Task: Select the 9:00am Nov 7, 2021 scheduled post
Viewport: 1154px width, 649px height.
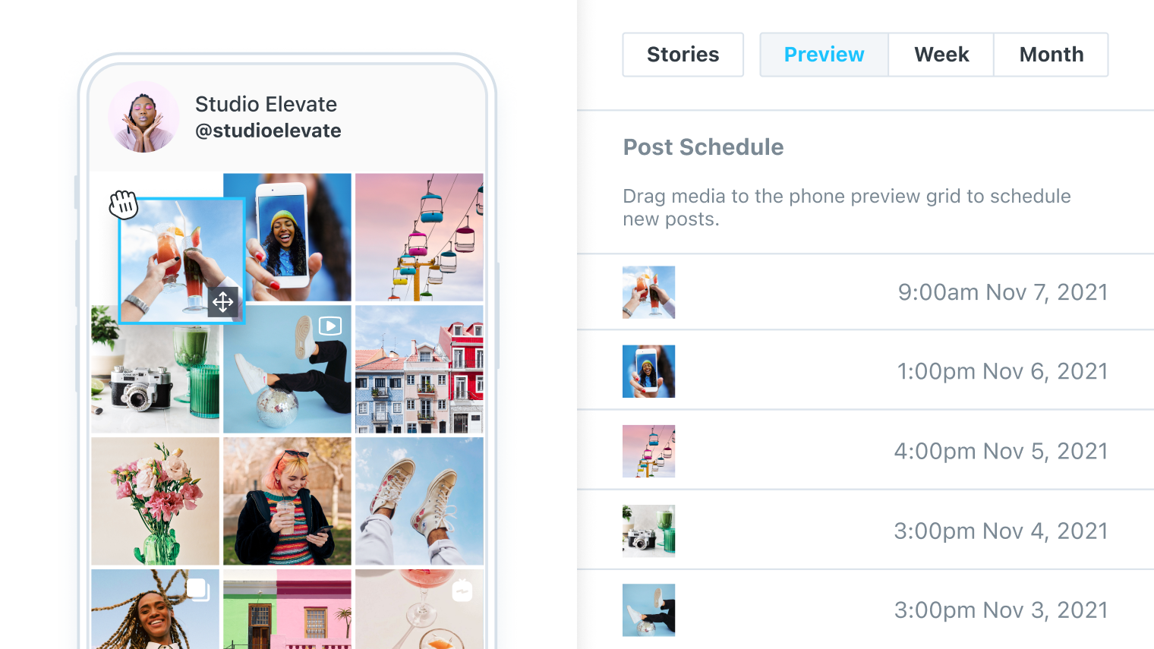Action: 865,292
